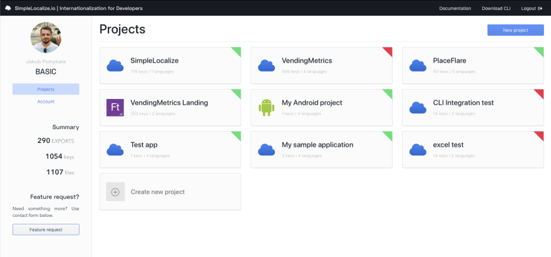The height and width of the screenshot is (257, 551).
Task: Click the Projects page heading
Action: pos(122,29)
